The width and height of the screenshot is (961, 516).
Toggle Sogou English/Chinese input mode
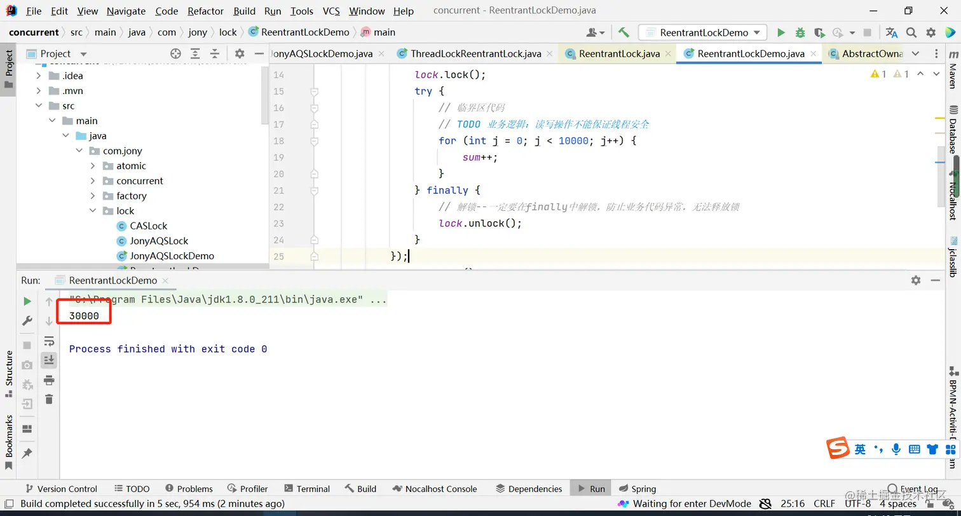(x=860, y=449)
